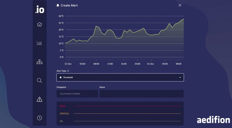Click the info icon beside Alert Type

click(x=68, y=71)
